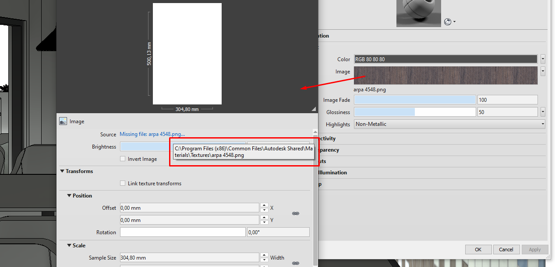Click the chain link icon next to Sample Size Width
Image resolution: width=555 pixels, height=267 pixels.
(x=296, y=263)
